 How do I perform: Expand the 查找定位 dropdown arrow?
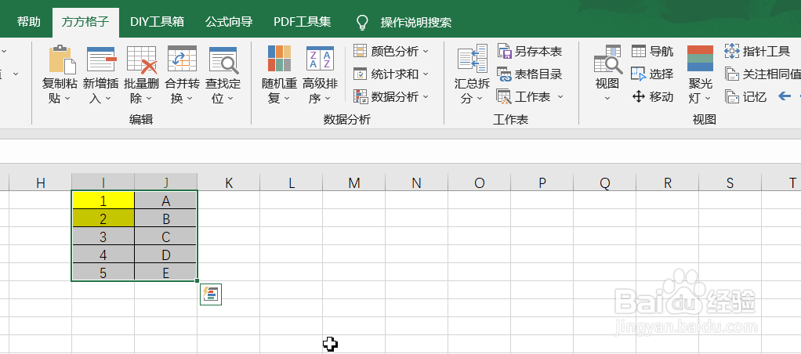(231, 99)
